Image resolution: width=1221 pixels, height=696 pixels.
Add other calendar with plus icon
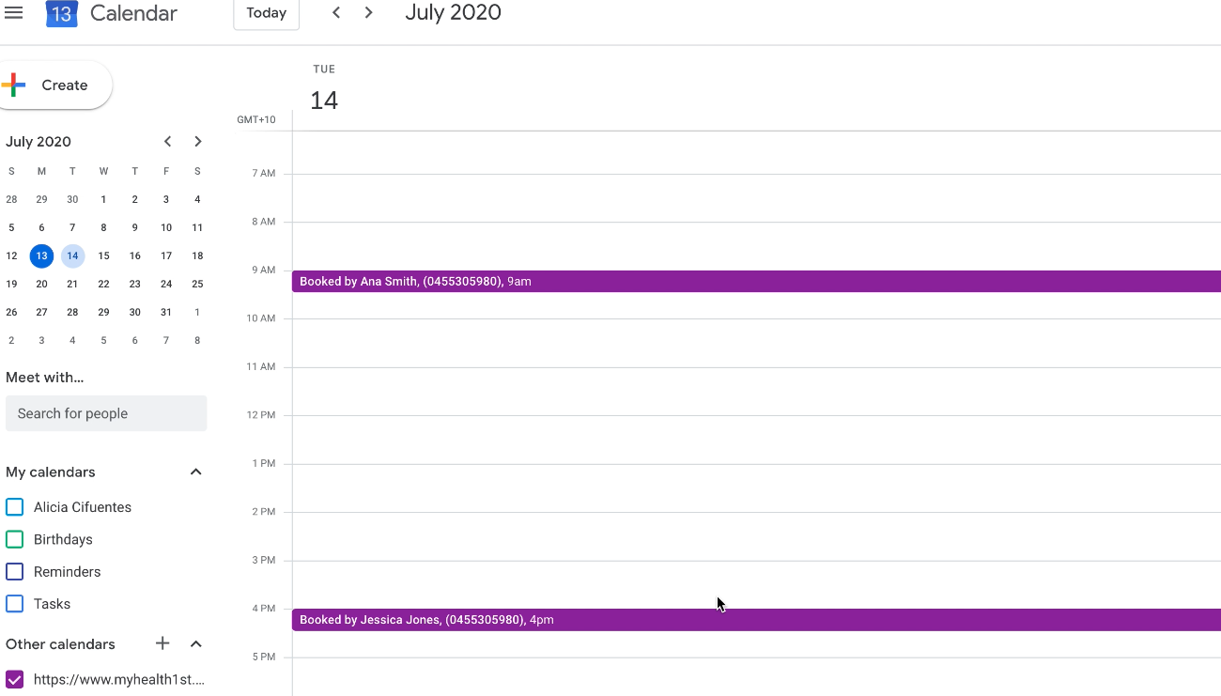tap(162, 643)
